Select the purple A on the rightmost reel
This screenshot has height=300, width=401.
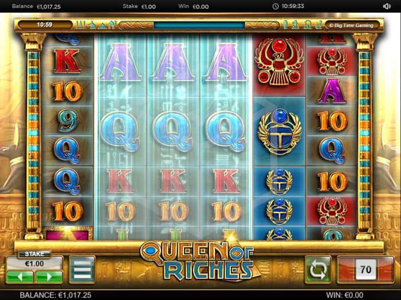[x=332, y=90]
